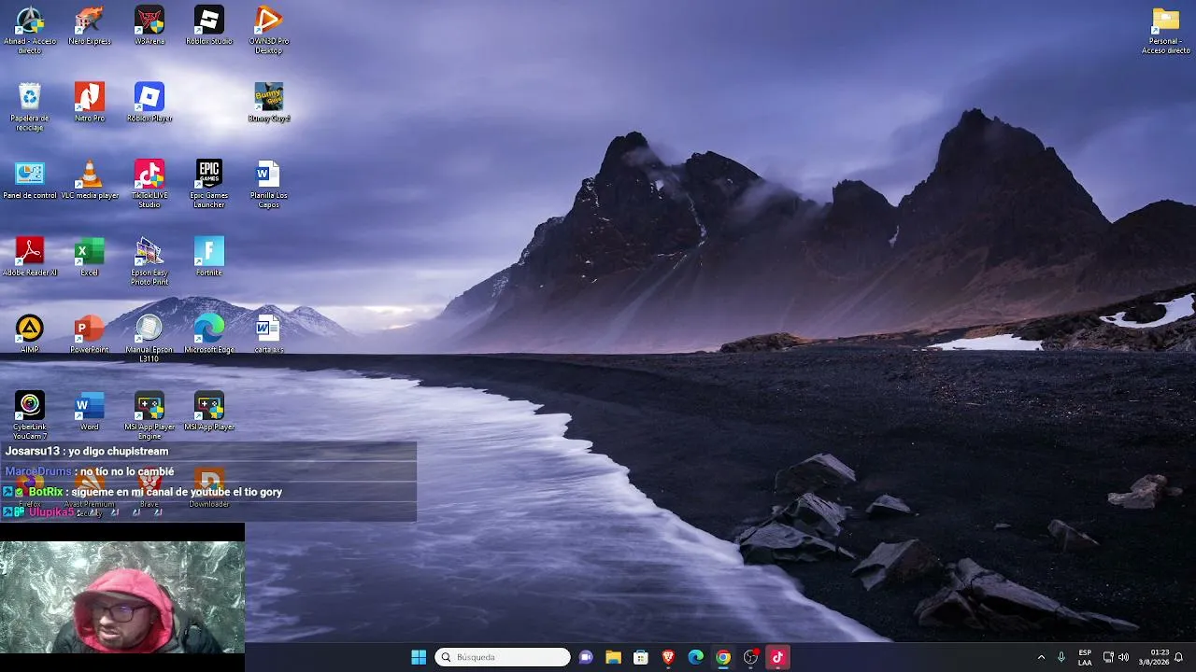Open CyberLink YouCam 7 shortcut
The image size is (1196, 672).
click(x=30, y=416)
